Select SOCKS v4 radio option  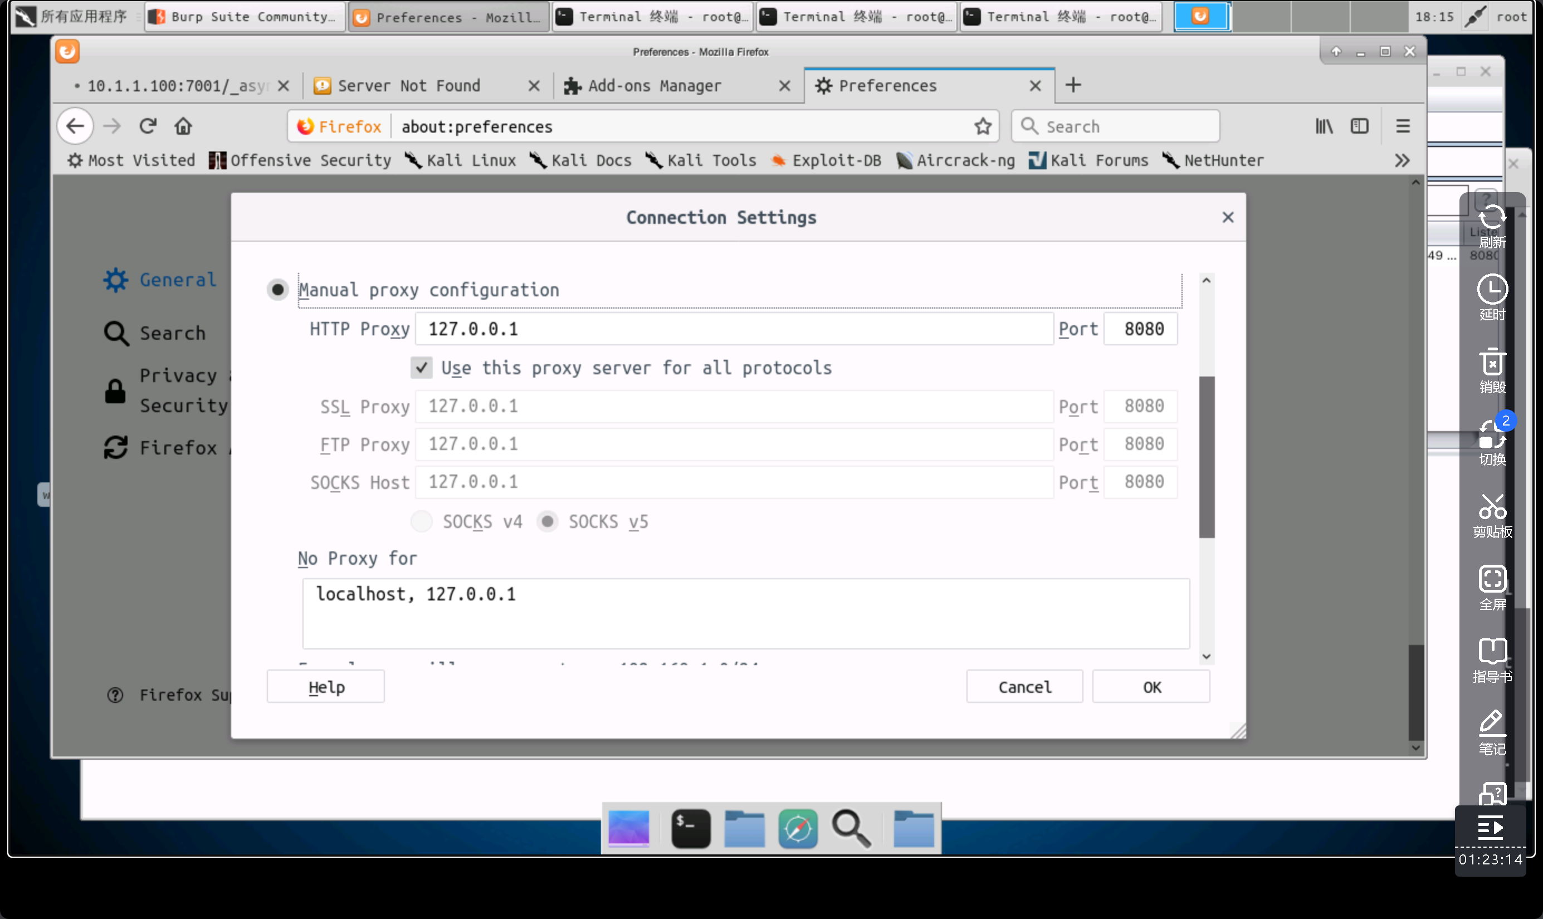422,521
